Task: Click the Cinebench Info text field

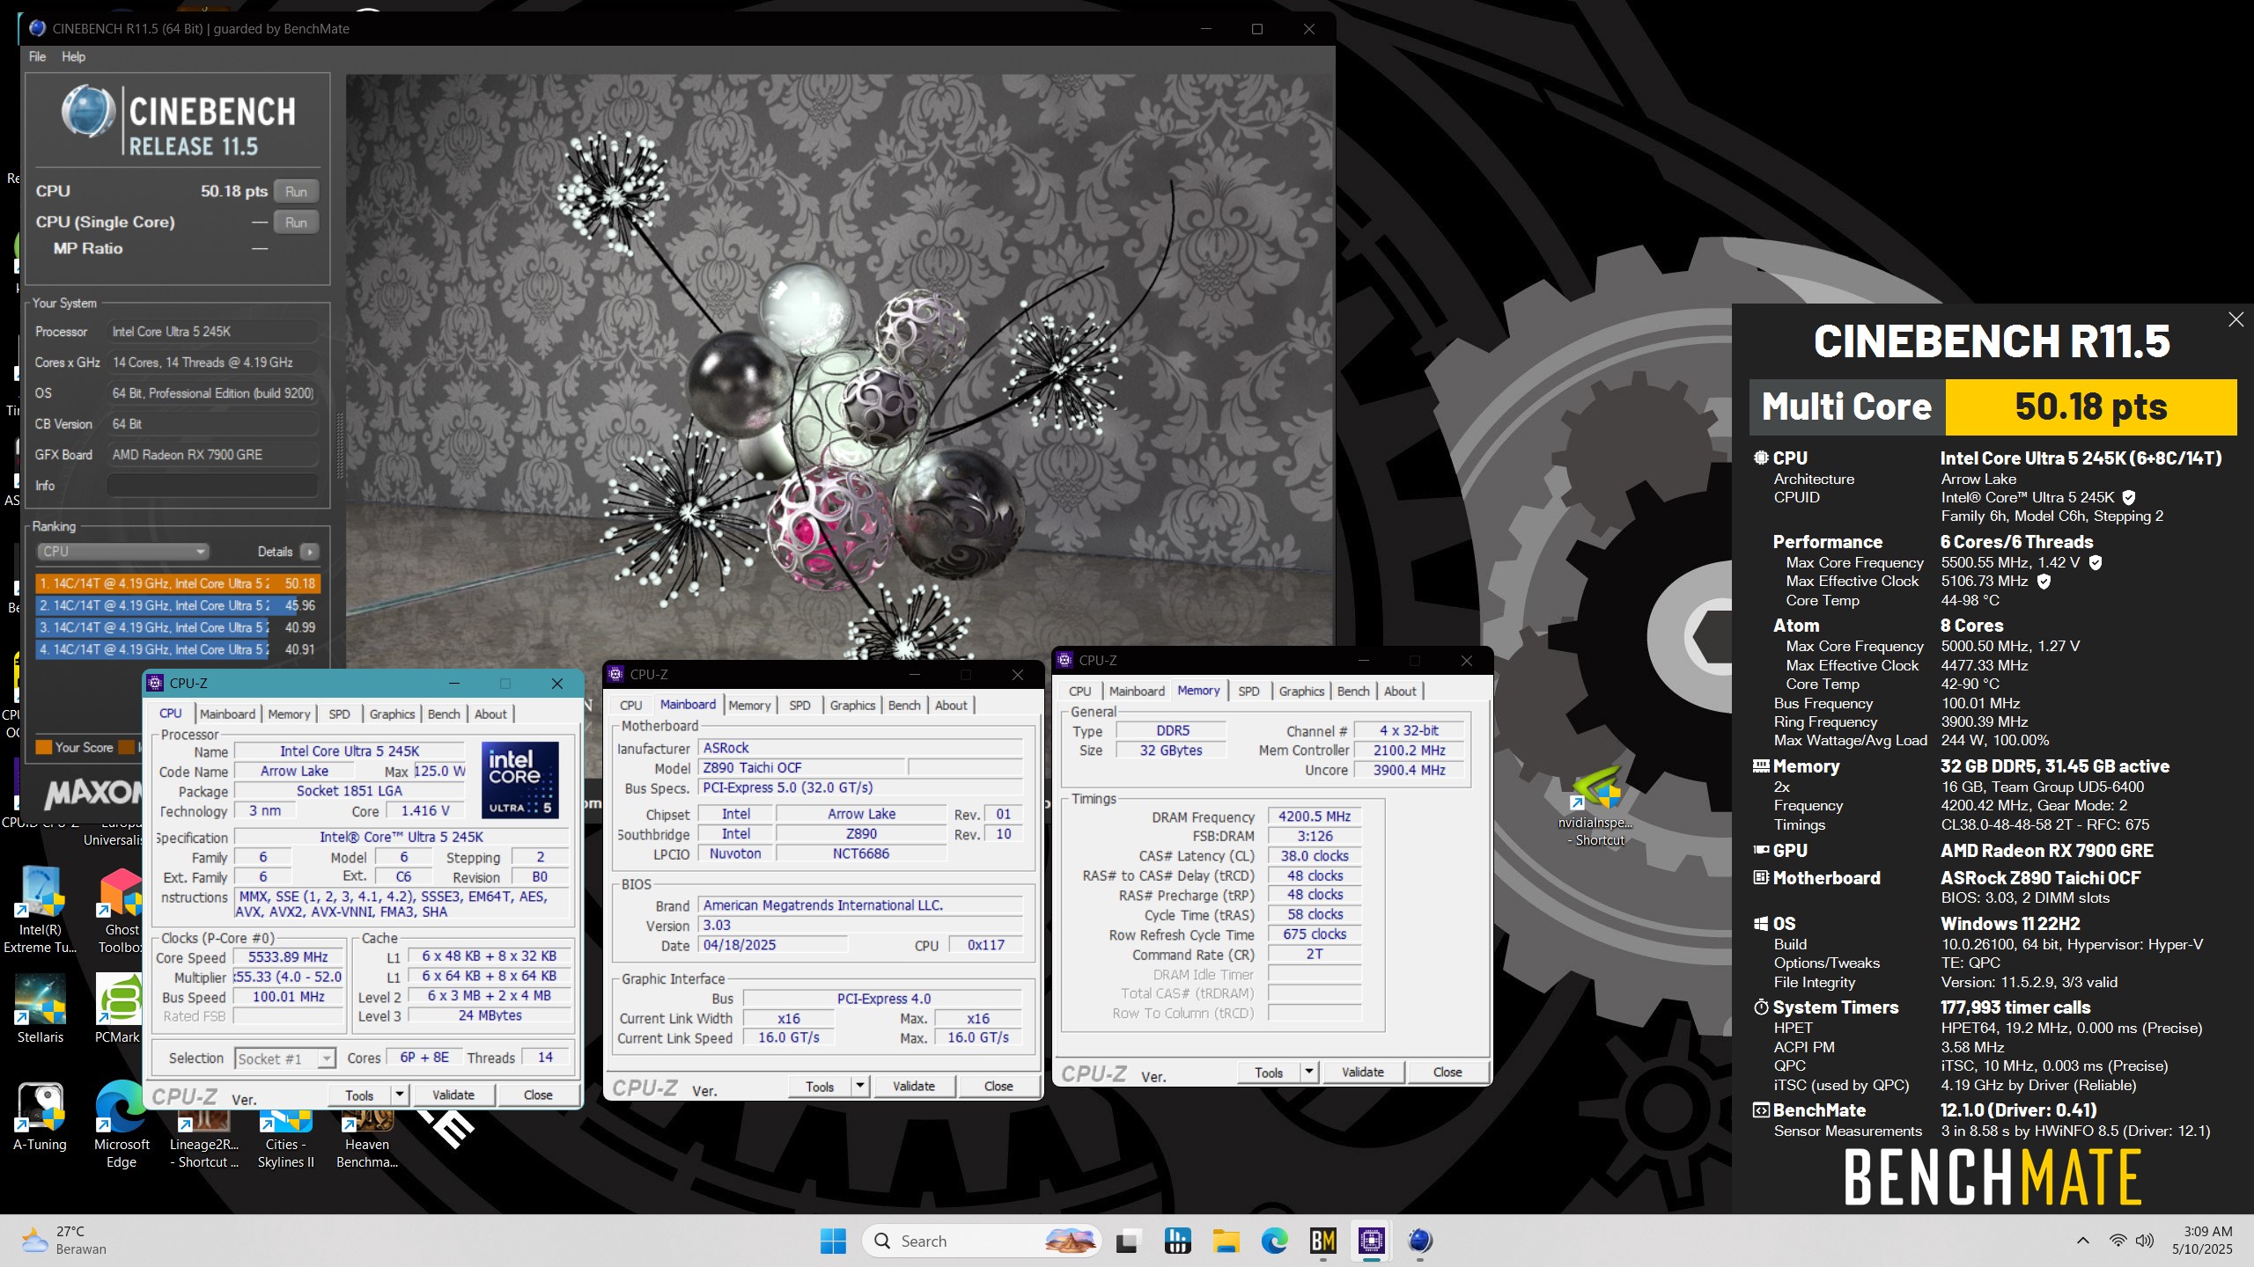Action: pyautogui.click(x=212, y=485)
